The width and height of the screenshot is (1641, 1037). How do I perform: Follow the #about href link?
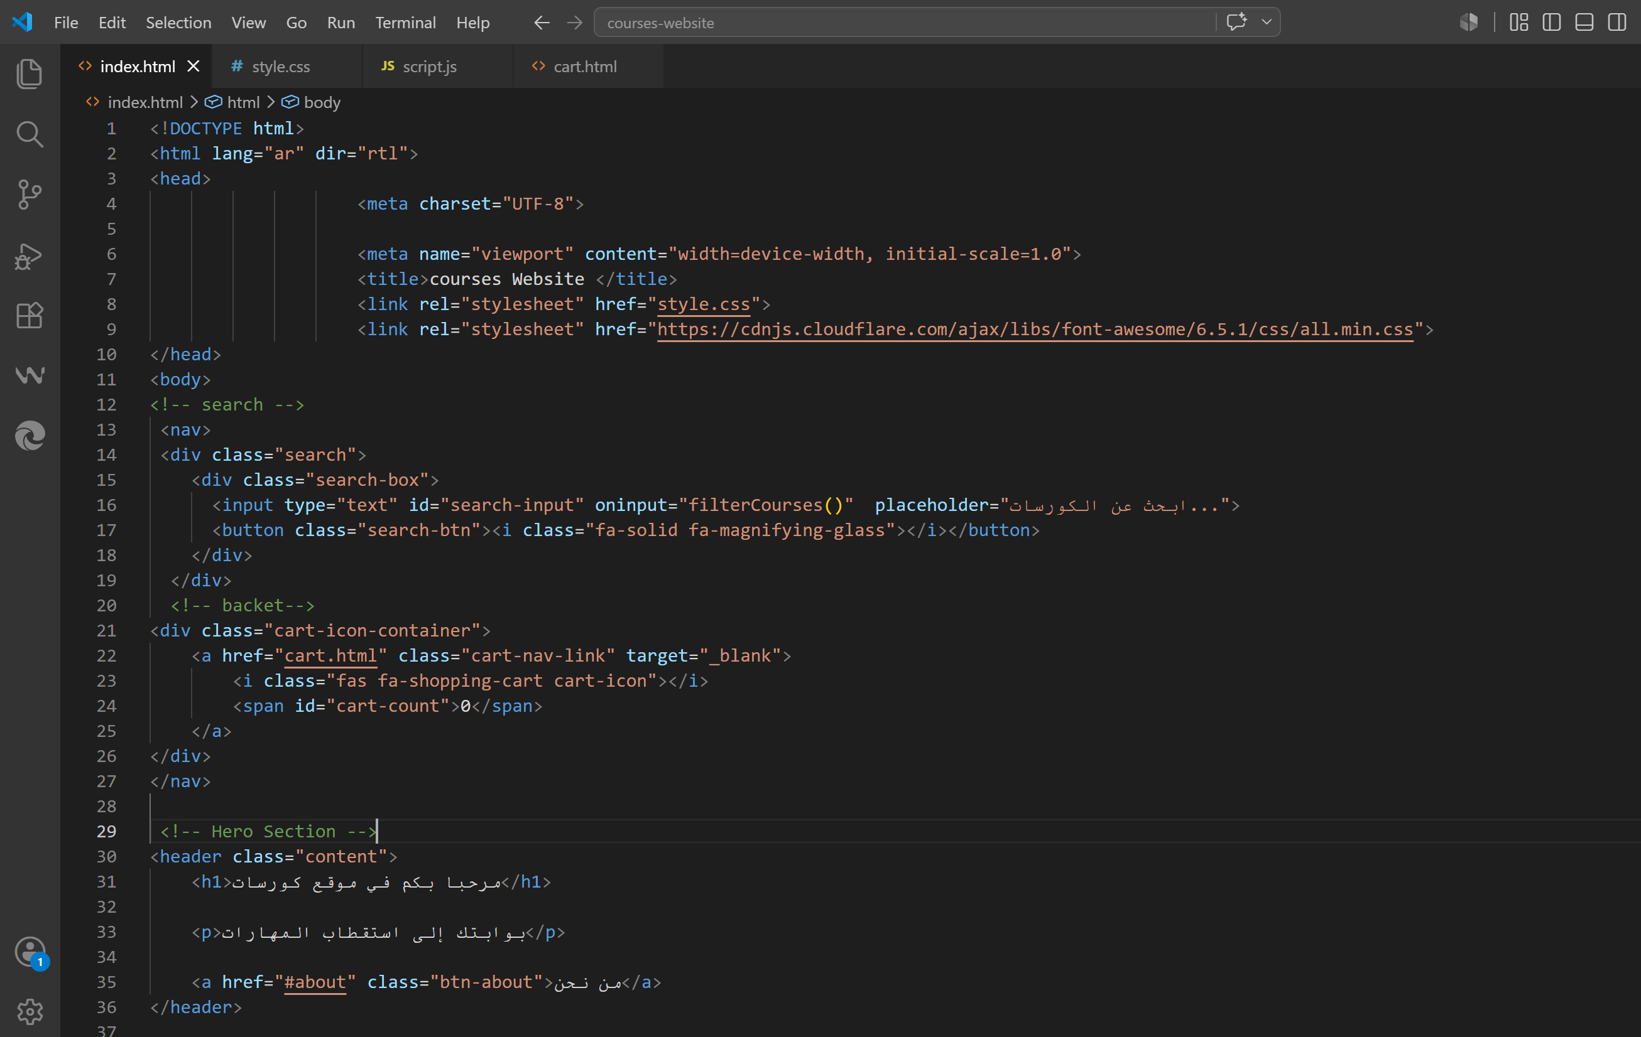pyautogui.click(x=315, y=982)
